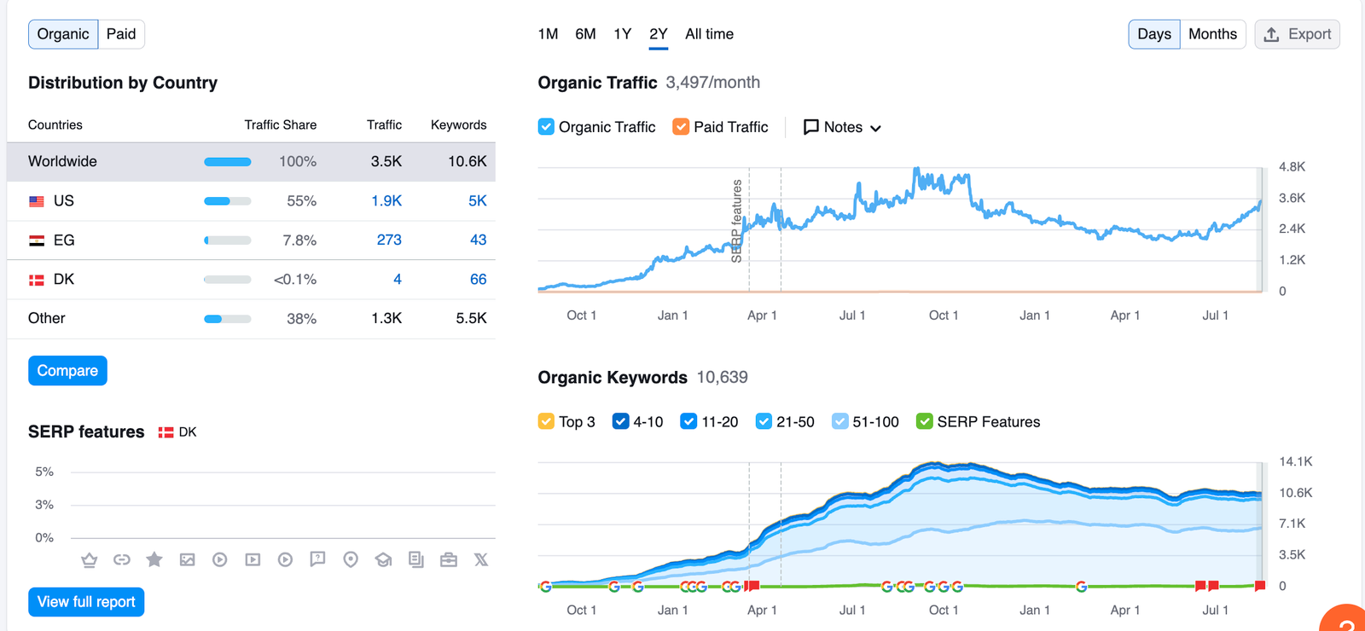This screenshot has height=631, width=1365.
Task: Click the rectangular Video play icon
Action: (253, 560)
